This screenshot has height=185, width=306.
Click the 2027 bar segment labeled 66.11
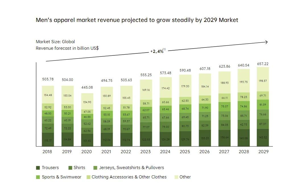[224, 98]
